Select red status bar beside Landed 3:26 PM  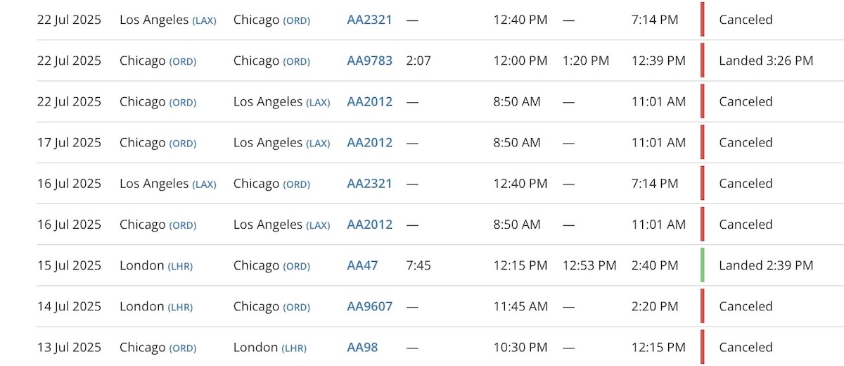tap(702, 61)
